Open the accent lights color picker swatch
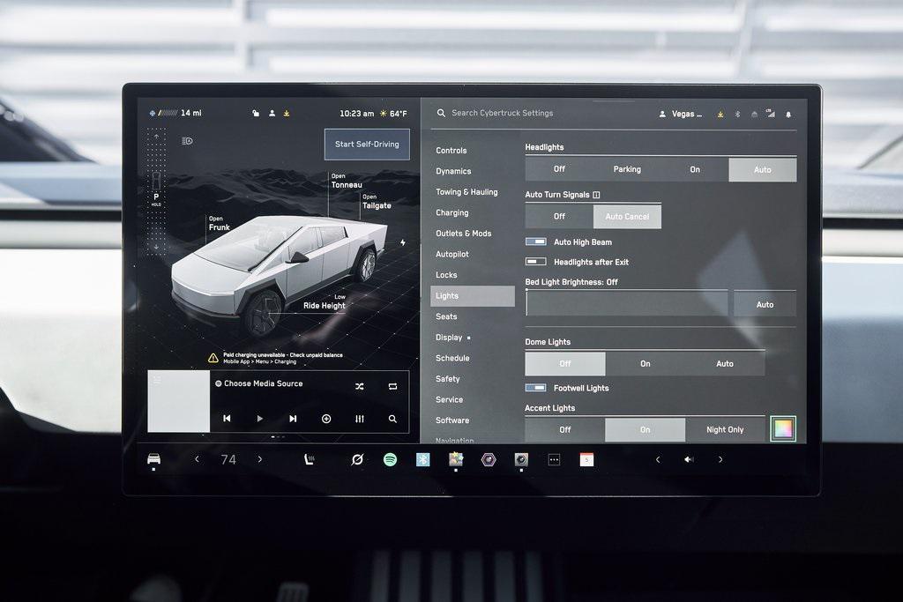The height and width of the screenshot is (602, 903). tap(783, 429)
